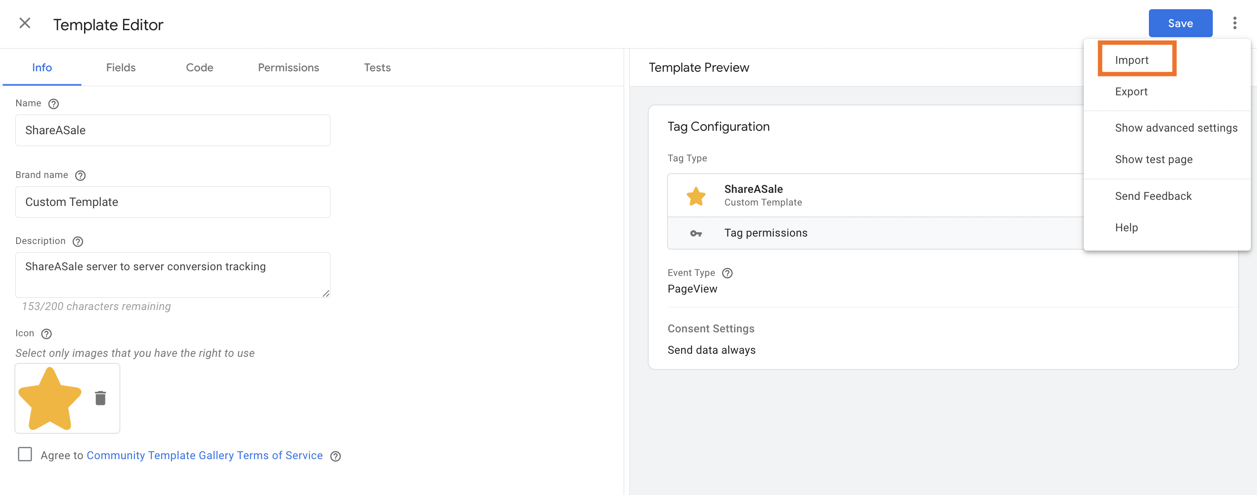Click the large star icon thumbnail
This screenshot has height=495, width=1257.
[50, 398]
